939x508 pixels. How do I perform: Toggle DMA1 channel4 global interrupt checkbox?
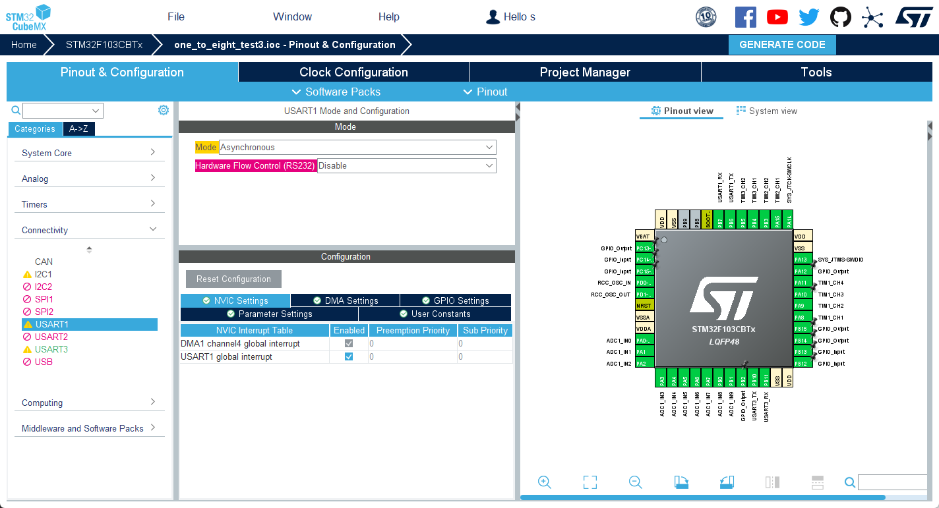(x=349, y=343)
